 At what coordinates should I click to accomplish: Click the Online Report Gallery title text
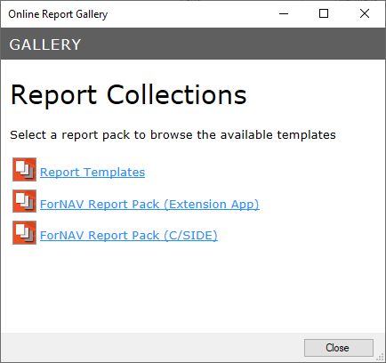tap(58, 14)
